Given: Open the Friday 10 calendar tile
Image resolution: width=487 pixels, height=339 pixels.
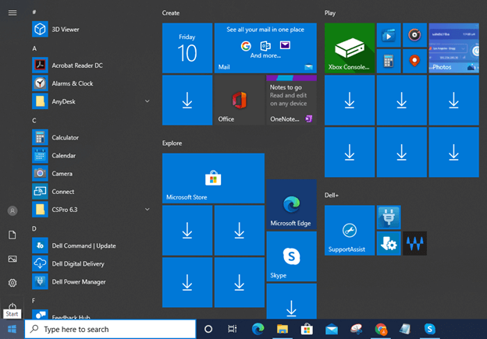Looking at the screenshot, I should pos(187,48).
